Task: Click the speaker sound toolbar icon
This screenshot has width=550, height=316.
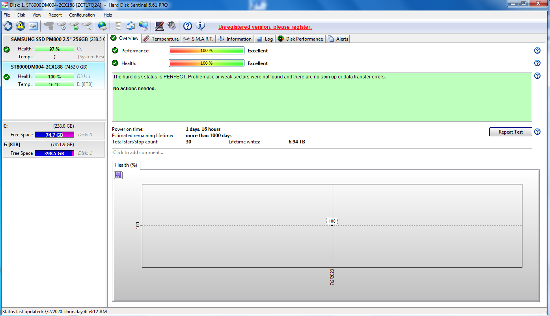Action: point(172,26)
